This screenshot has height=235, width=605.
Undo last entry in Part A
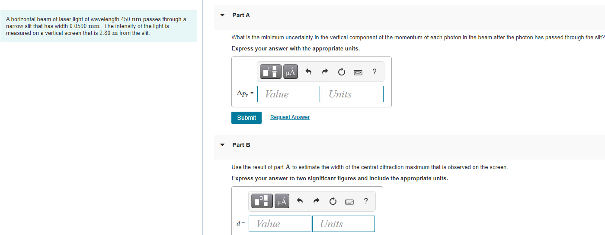pyautogui.click(x=308, y=72)
